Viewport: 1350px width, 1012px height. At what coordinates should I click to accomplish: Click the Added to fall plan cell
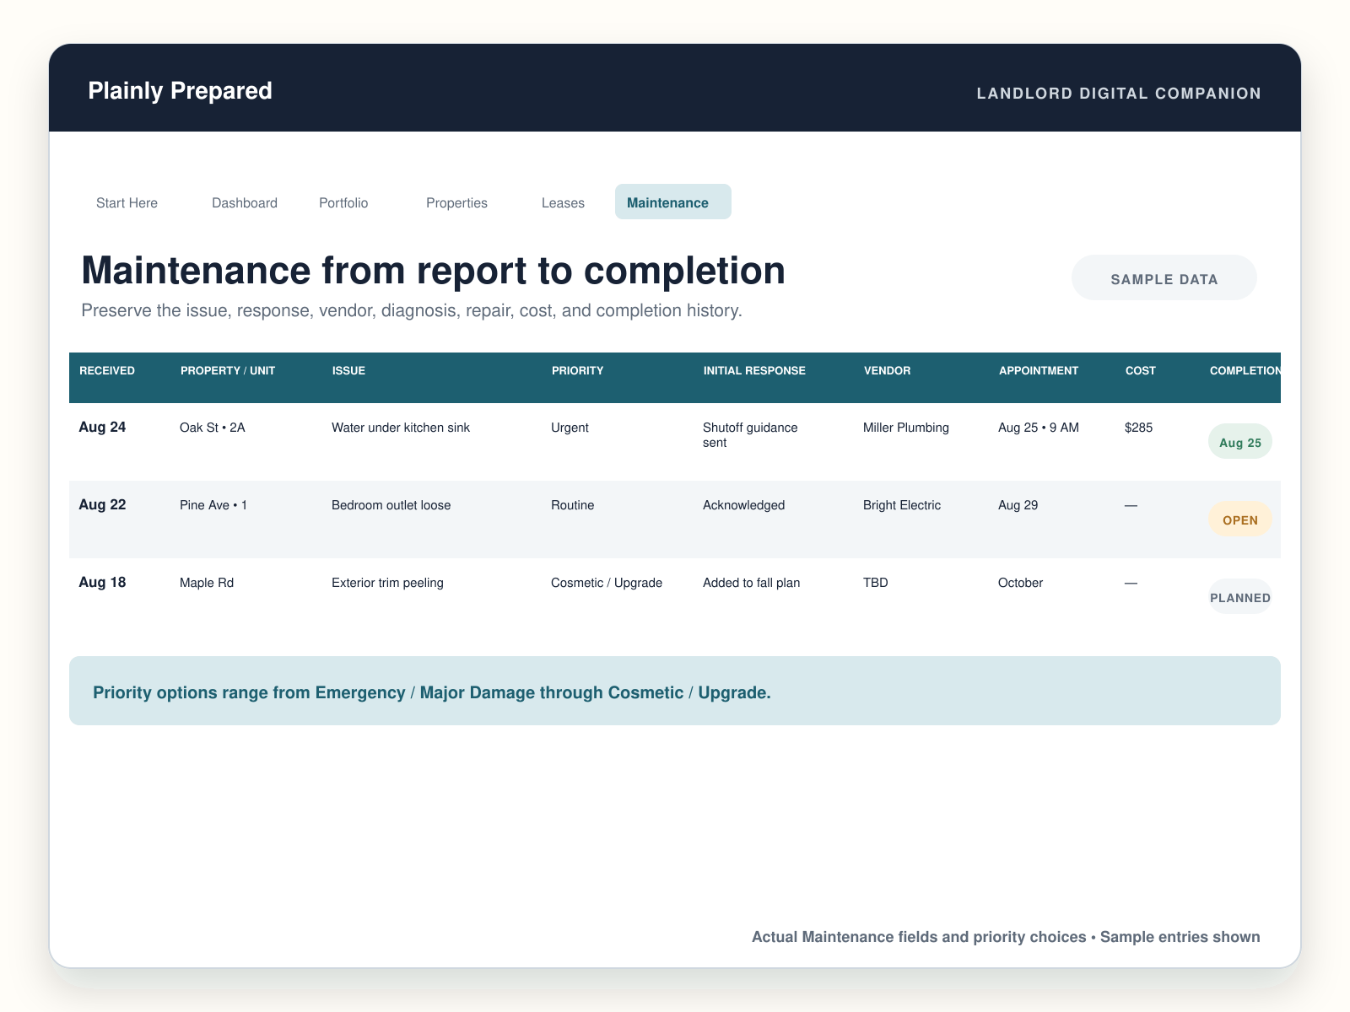click(x=752, y=583)
